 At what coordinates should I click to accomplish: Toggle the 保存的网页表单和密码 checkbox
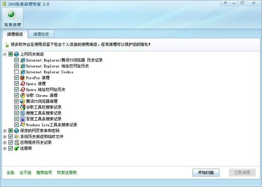[x=11, y=131]
